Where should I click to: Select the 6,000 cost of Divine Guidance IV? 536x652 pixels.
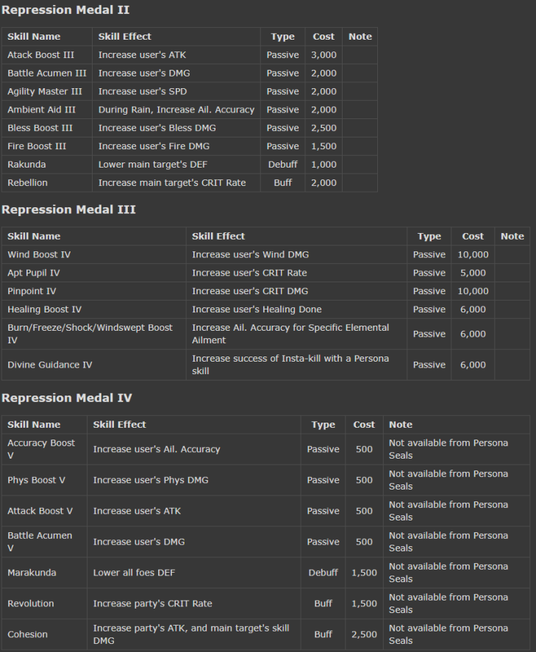[474, 365]
